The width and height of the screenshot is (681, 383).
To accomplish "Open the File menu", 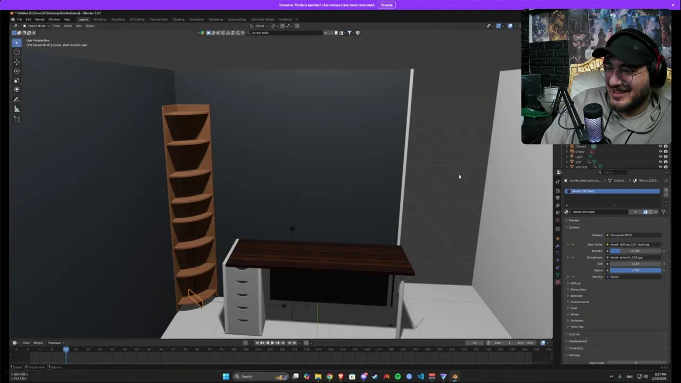I will 19,19.
